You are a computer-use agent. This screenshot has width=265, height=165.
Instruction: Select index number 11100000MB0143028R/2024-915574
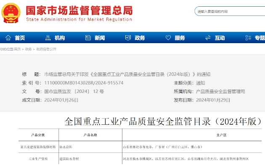coord(84,83)
